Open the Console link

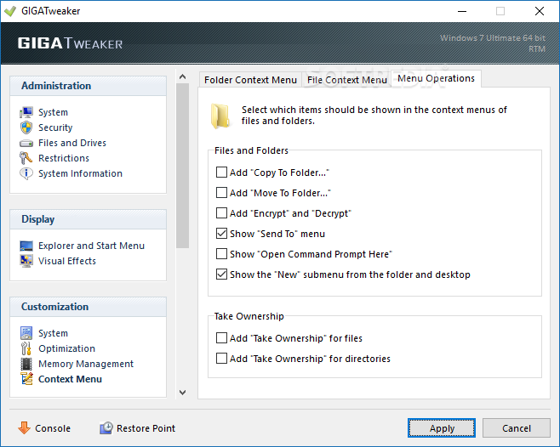click(x=53, y=428)
